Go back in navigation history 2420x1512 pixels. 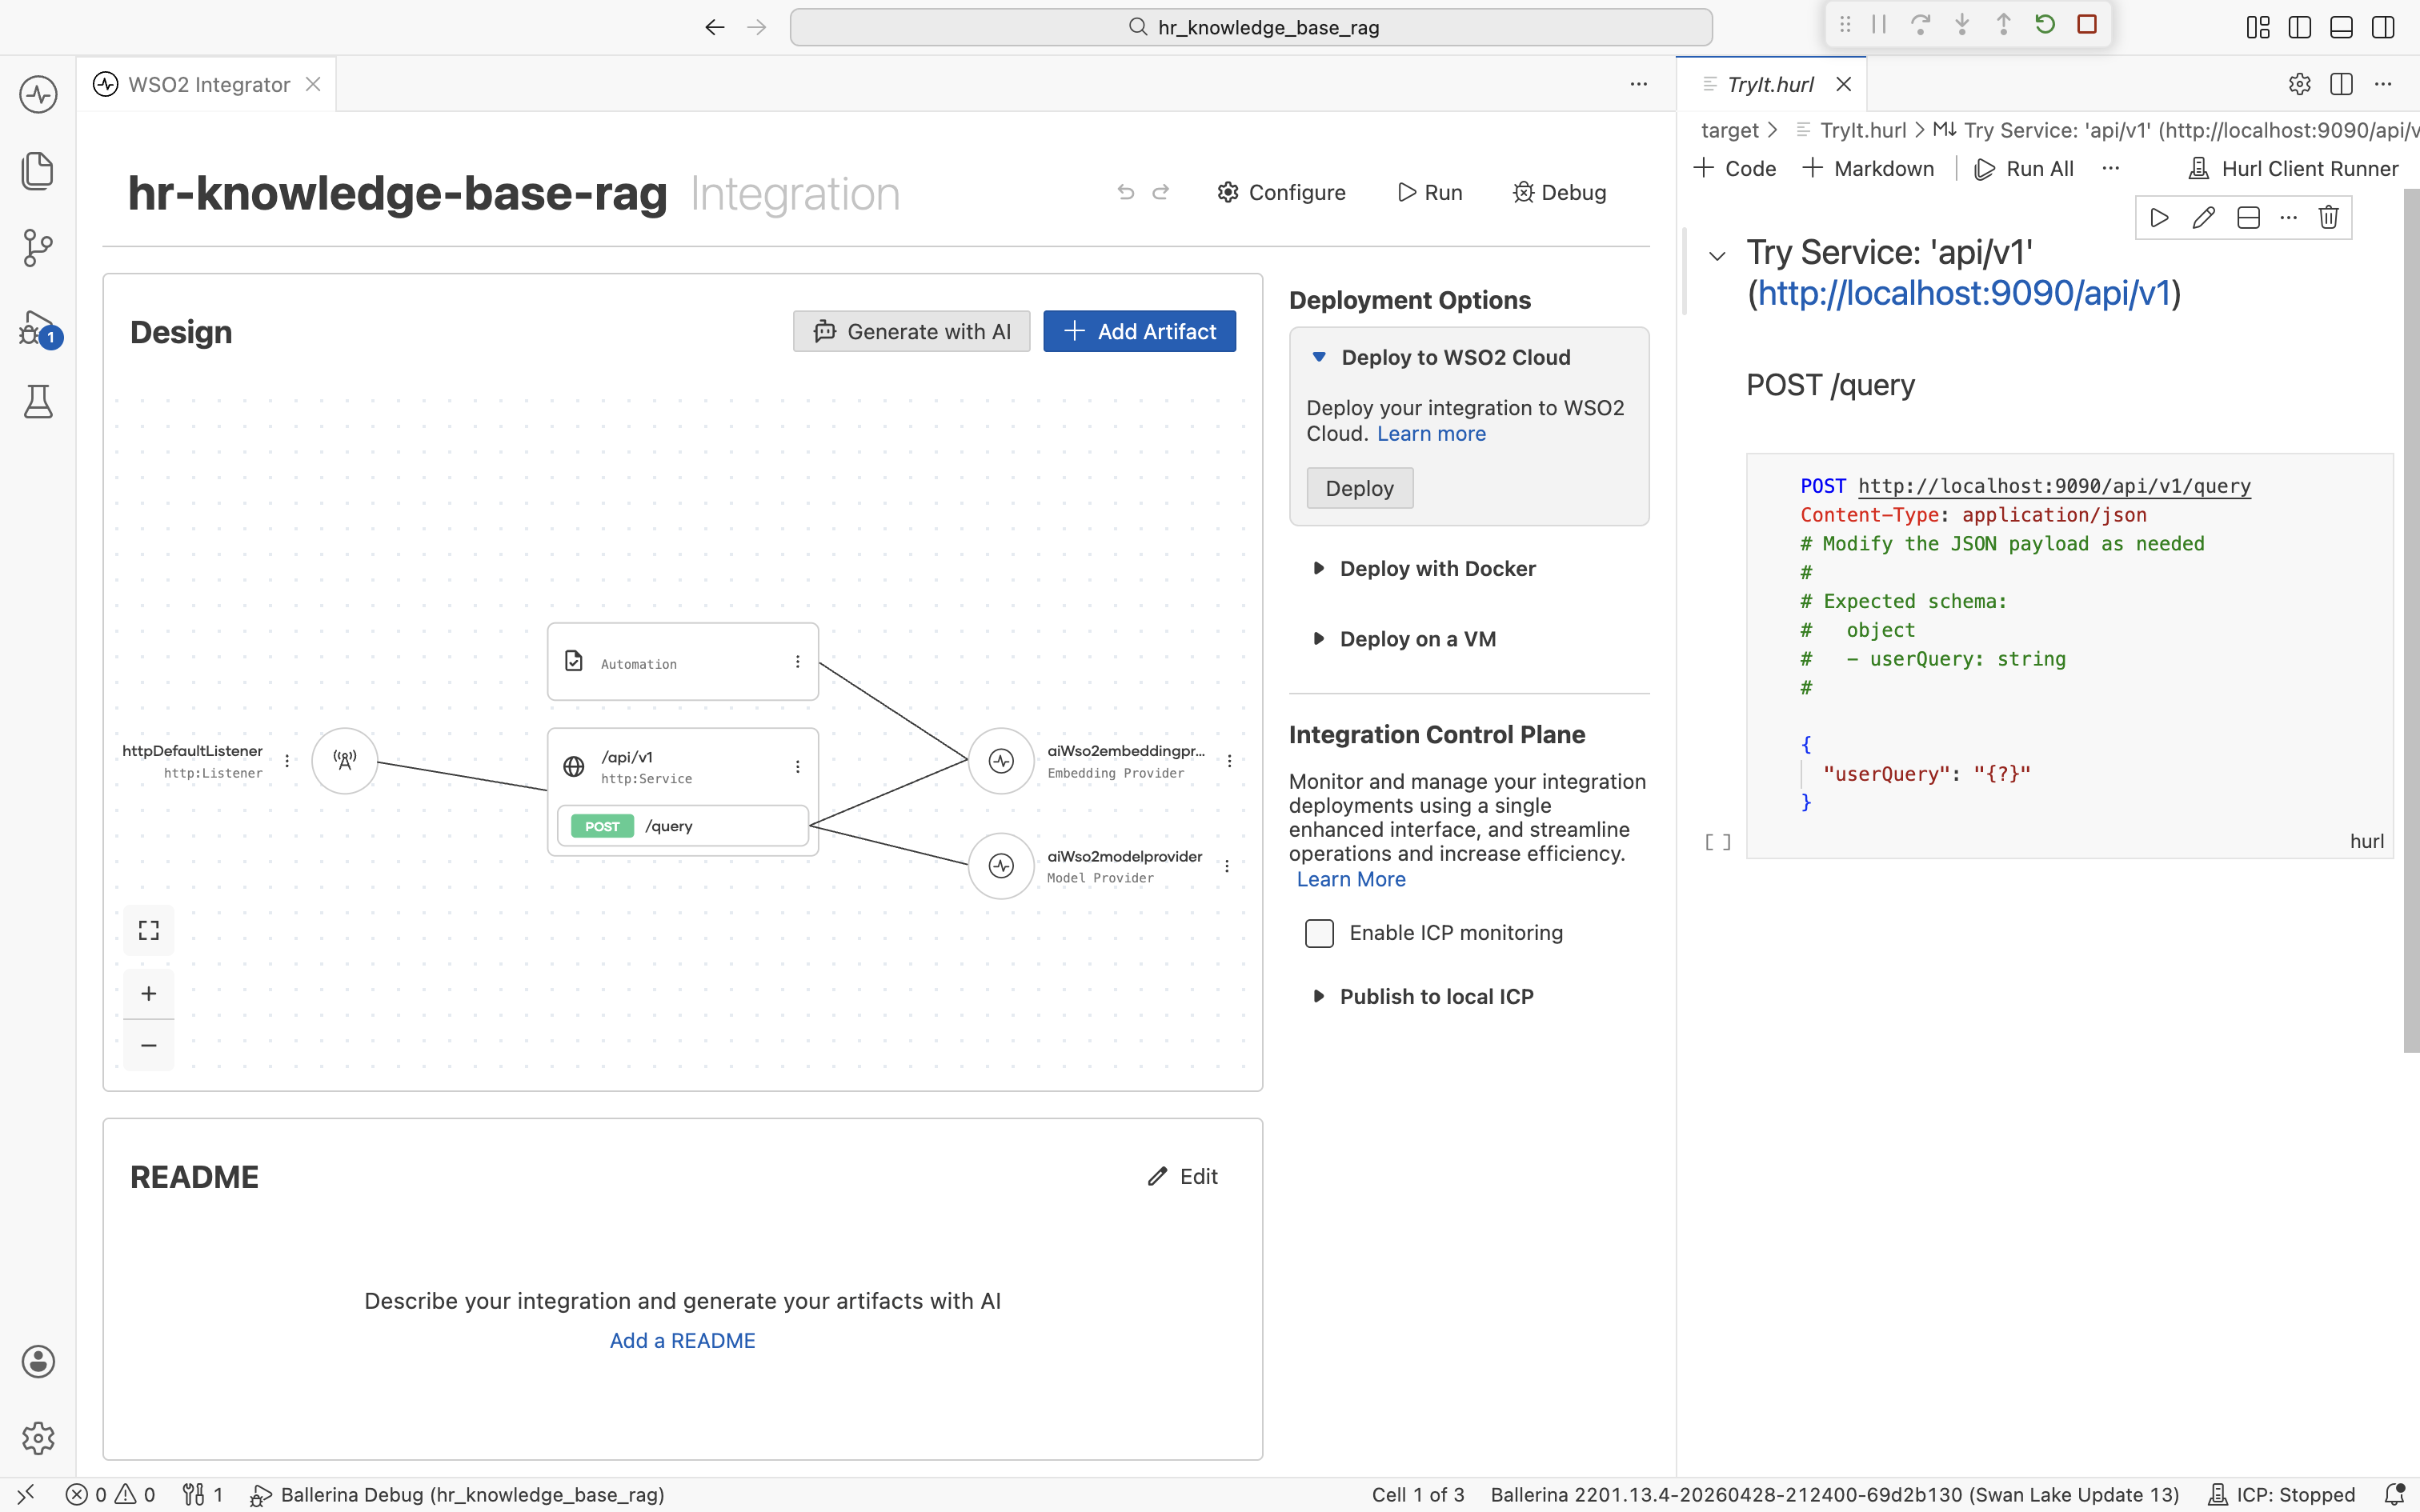click(x=714, y=27)
